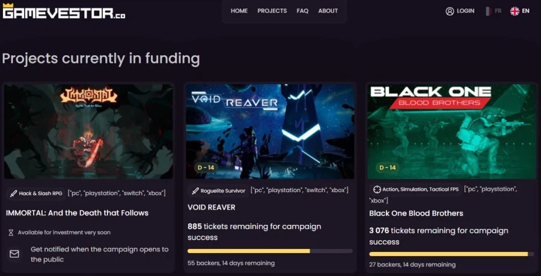Open the FAQ menu item

coord(302,11)
